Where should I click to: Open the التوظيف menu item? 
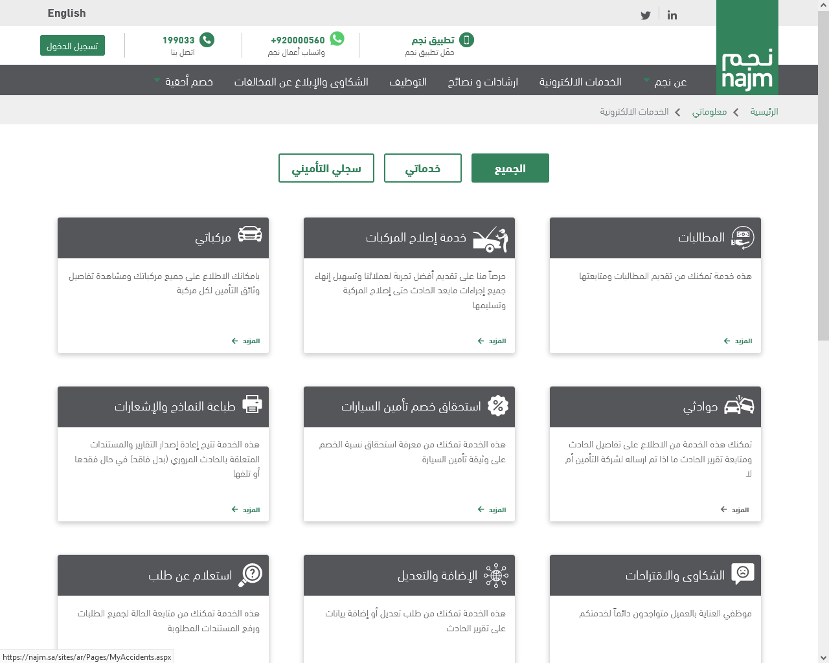click(x=407, y=82)
